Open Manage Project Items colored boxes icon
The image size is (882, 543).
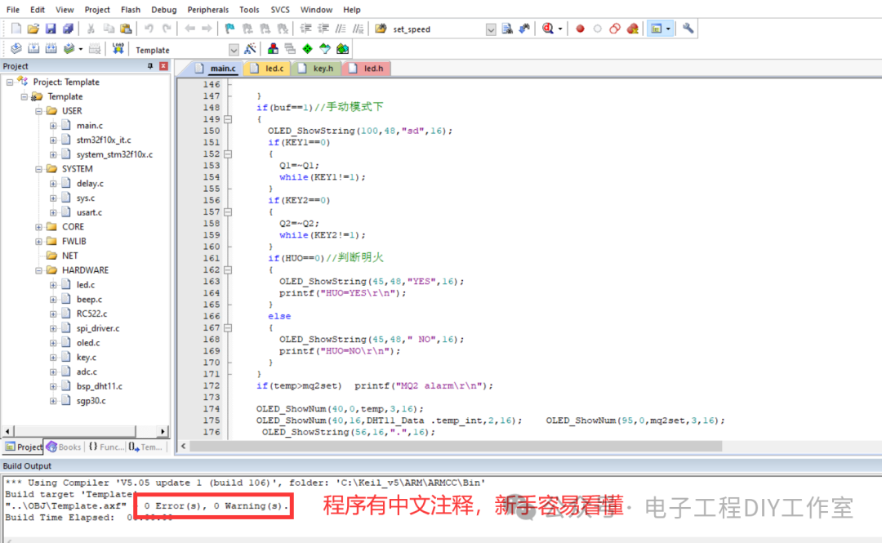pos(273,50)
